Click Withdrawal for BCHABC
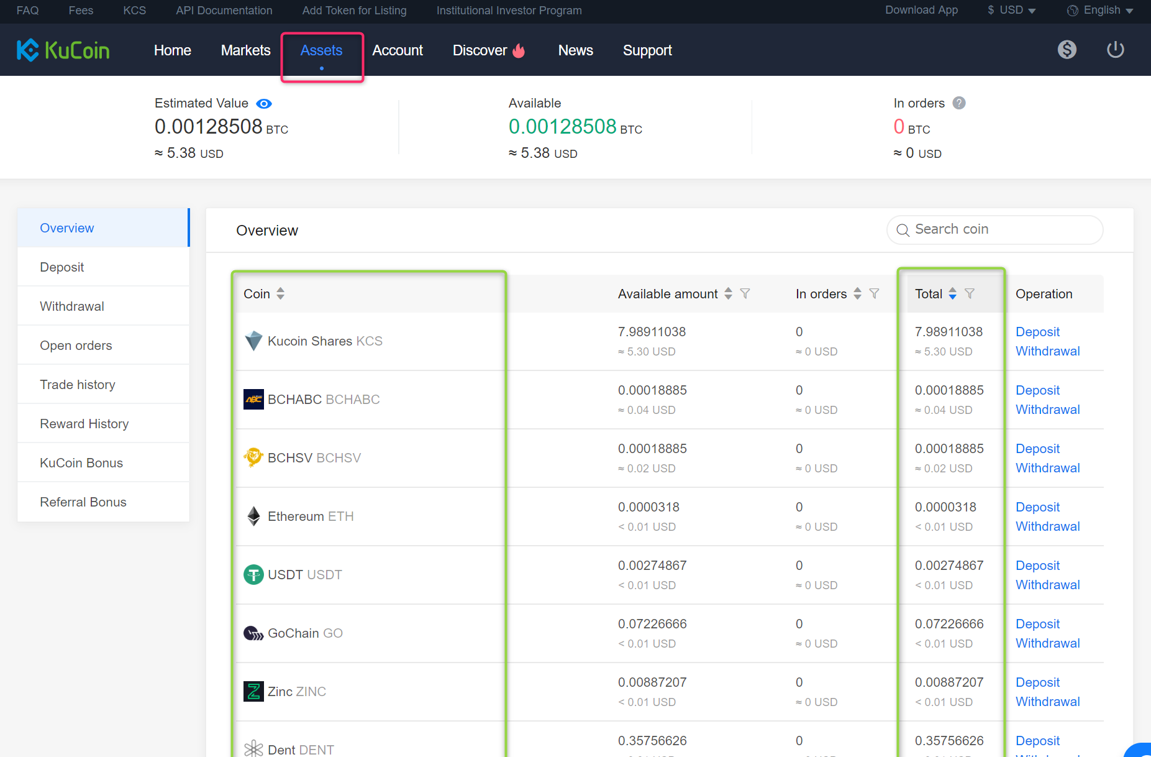Image resolution: width=1151 pixels, height=757 pixels. (1048, 410)
